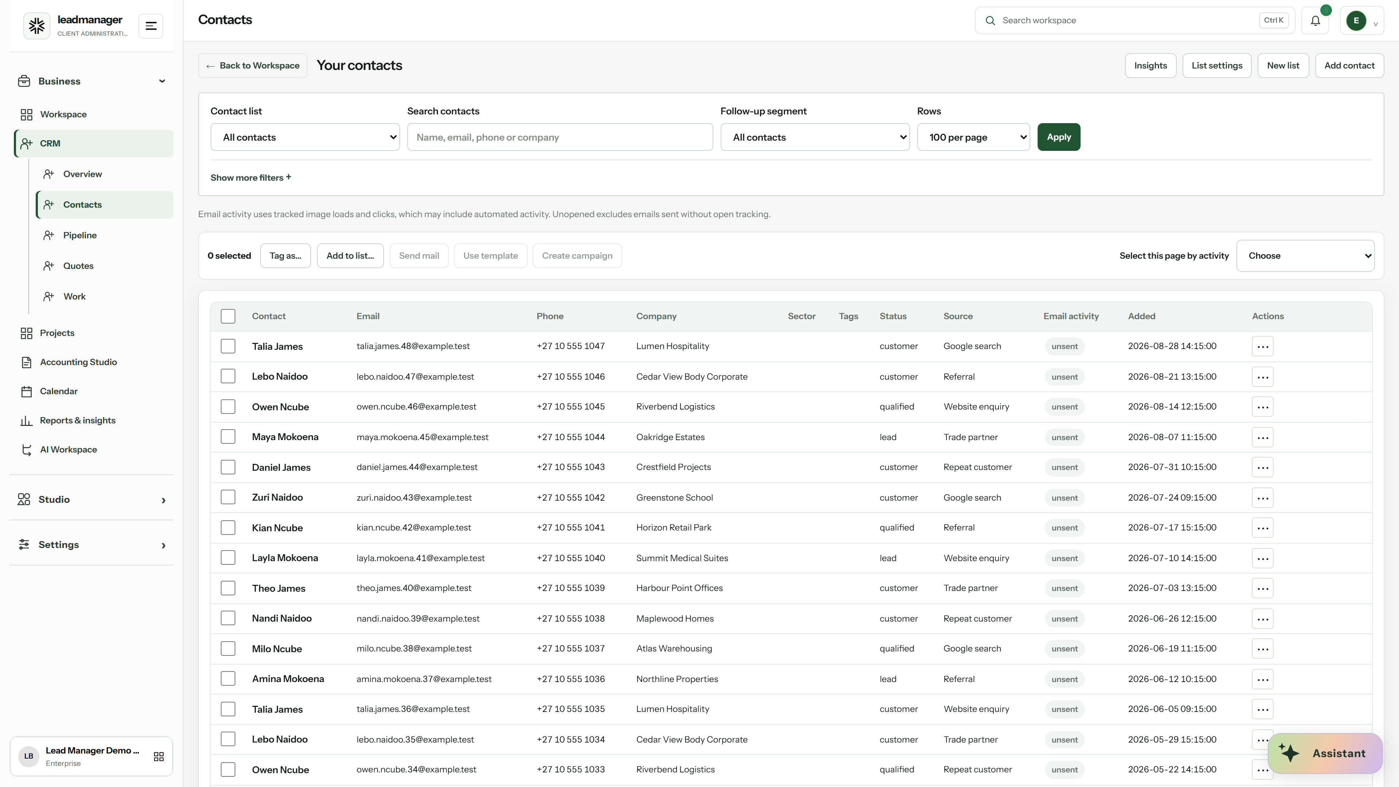Click the leadmanager snowflake logo icon

[36, 26]
